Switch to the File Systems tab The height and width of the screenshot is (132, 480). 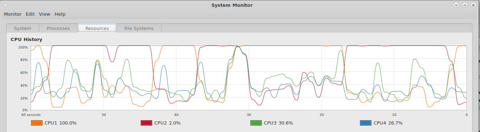[139, 28]
